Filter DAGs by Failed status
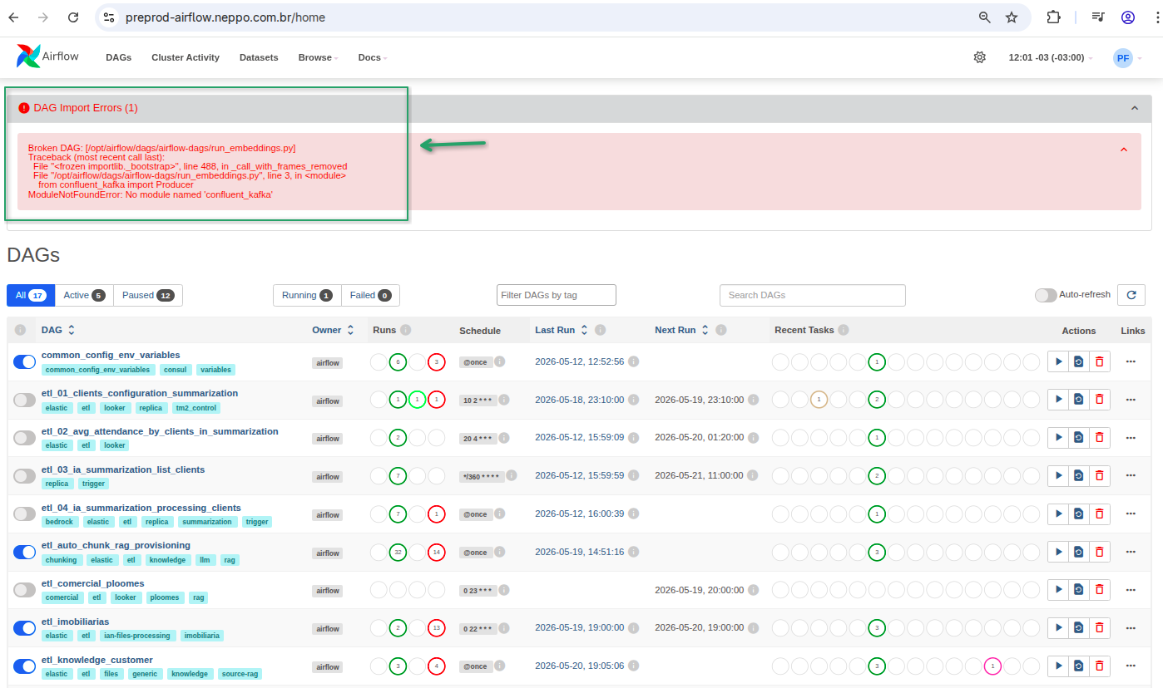 (370, 295)
